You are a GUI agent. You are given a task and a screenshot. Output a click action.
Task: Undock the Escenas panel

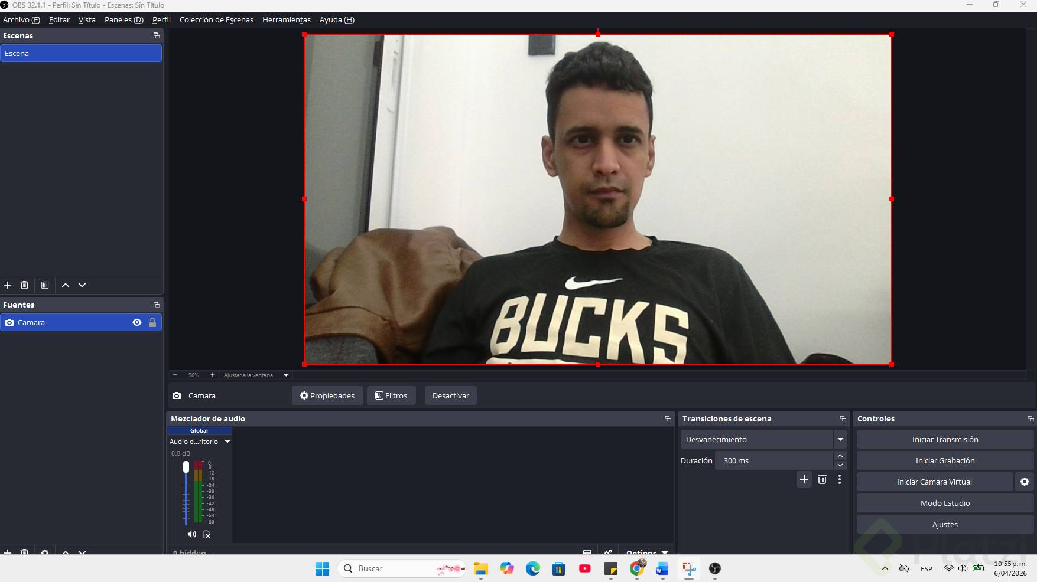(x=157, y=35)
